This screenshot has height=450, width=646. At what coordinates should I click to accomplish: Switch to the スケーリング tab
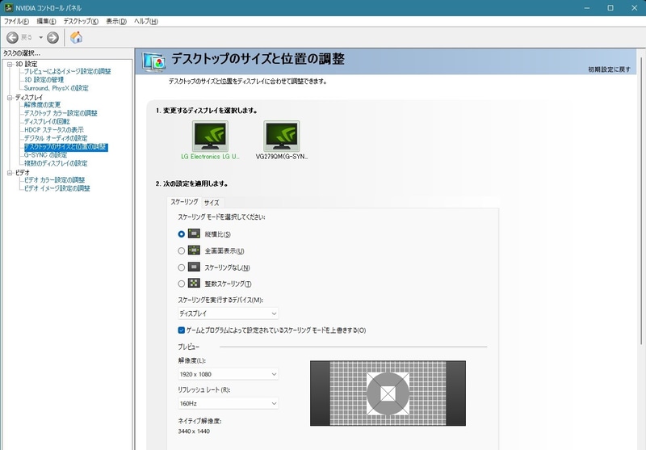(x=185, y=202)
